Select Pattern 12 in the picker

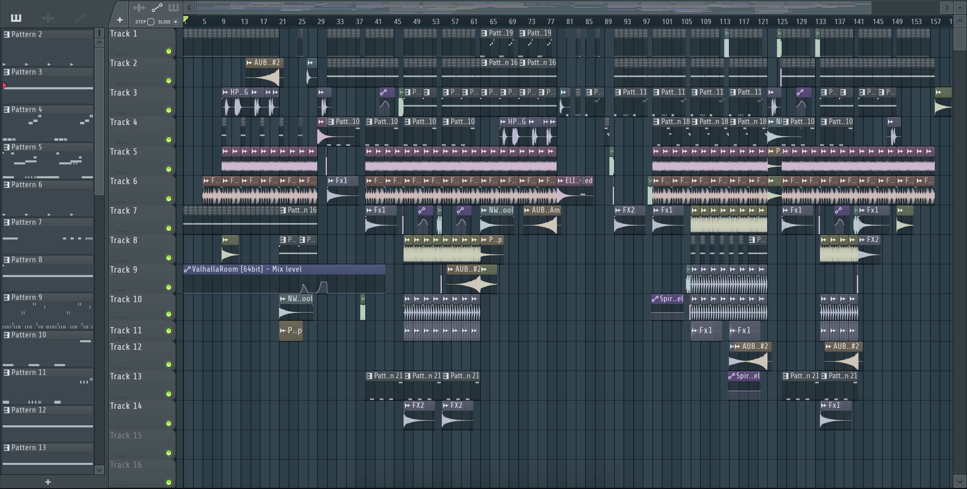[x=48, y=410]
